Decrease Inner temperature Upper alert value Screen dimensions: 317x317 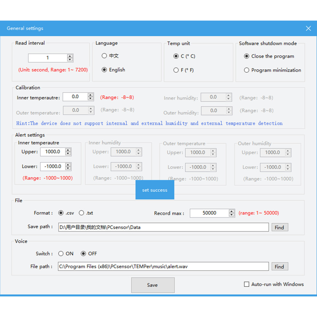coord(68,153)
